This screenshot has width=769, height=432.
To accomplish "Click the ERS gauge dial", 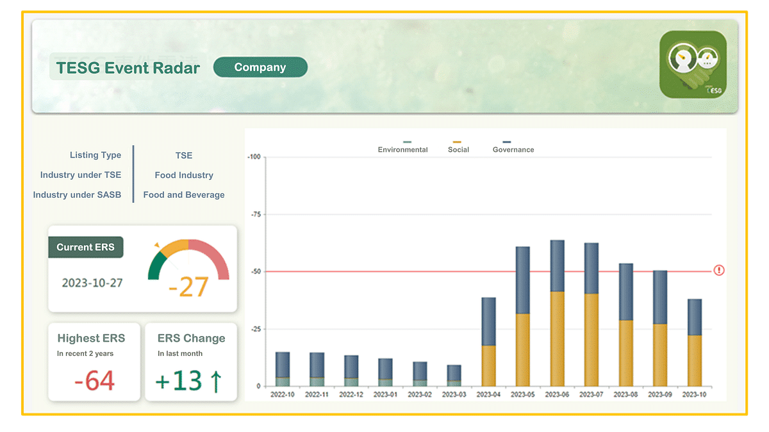I will click(x=188, y=261).
